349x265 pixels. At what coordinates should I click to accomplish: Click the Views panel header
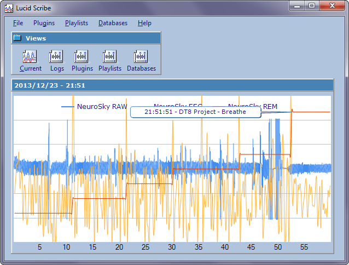(86, 38)
